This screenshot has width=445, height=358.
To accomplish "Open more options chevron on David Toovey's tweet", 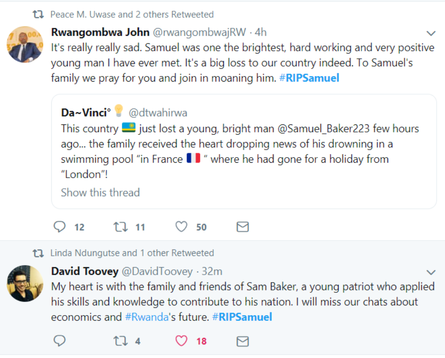I will click(x=431, y=272).
